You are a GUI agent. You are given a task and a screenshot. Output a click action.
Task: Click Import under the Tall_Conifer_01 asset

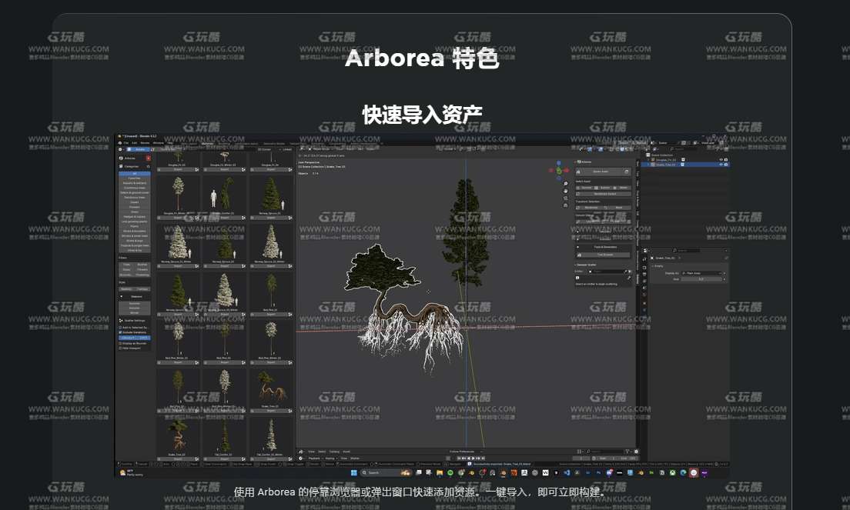point(223,459)
